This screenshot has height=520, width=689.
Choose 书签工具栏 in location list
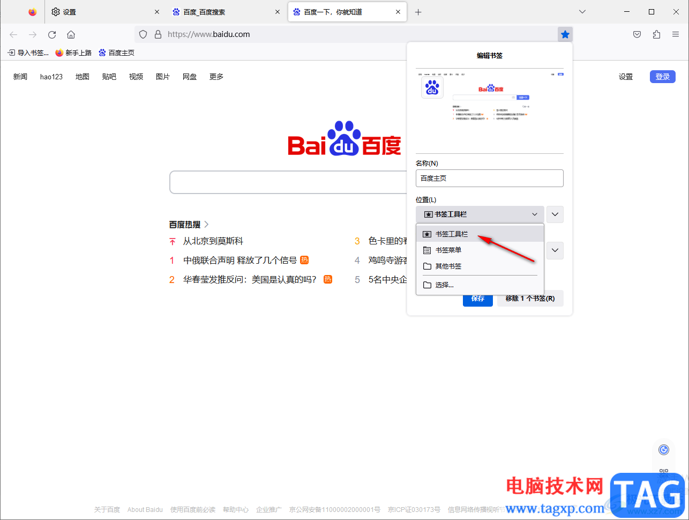pyautogui.click(x=480, y=234)
